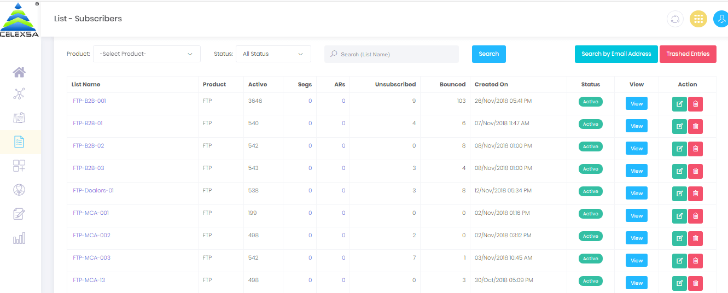Click the Home icon in sidebar
The image size is (728, 293).
[x=20, y=72]
